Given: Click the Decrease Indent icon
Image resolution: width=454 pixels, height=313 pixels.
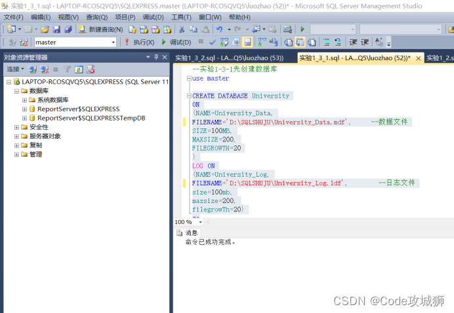Looking at the screenshot, I should [353, 43].
